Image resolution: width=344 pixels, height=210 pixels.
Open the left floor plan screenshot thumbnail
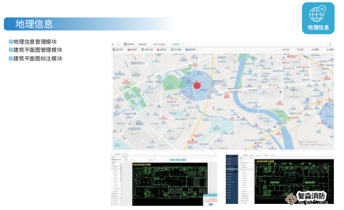point(164,179)
